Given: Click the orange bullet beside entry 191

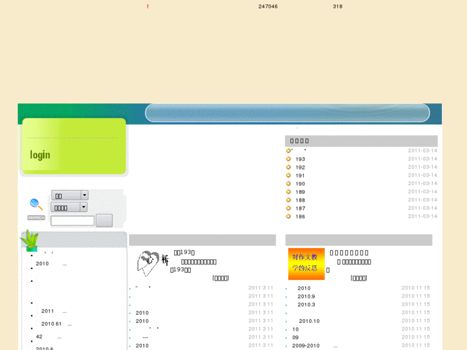Looking at the screenshot, I should point(288,175).
